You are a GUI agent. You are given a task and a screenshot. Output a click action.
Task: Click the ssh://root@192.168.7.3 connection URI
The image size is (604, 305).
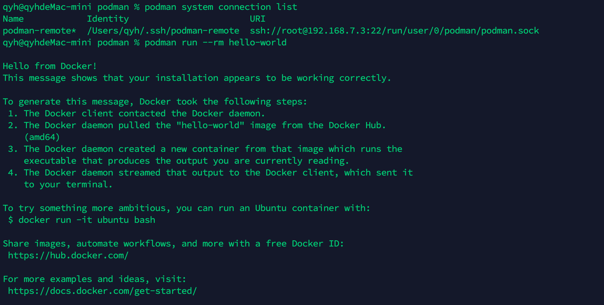[x=394, y=31]
